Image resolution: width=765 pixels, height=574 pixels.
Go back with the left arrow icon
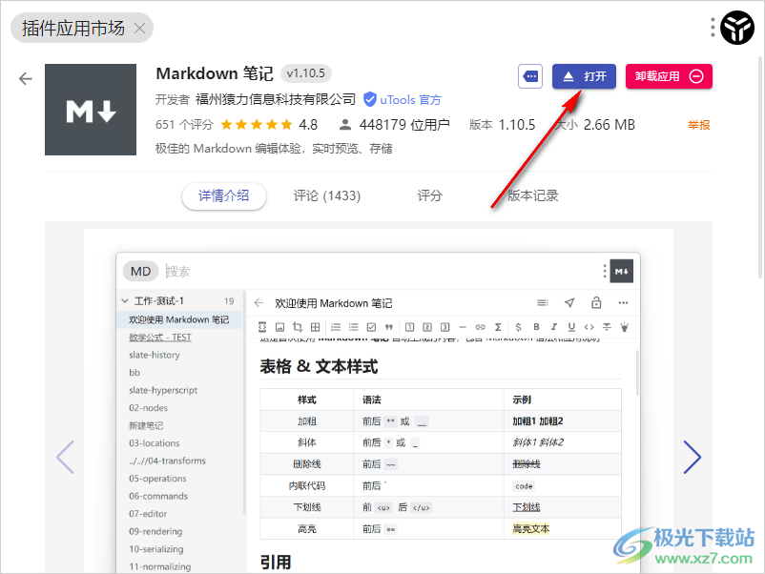pos(26,78)
